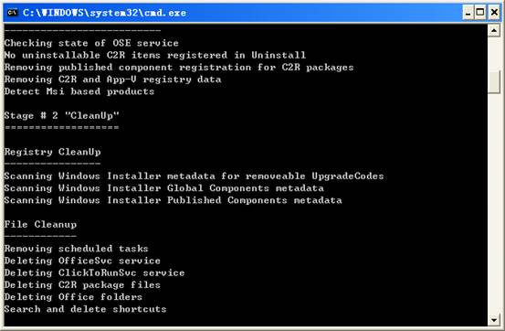This screenshot has width=505, height=331.
Task: Click the scroll down arrow
Action: (494, 320)
